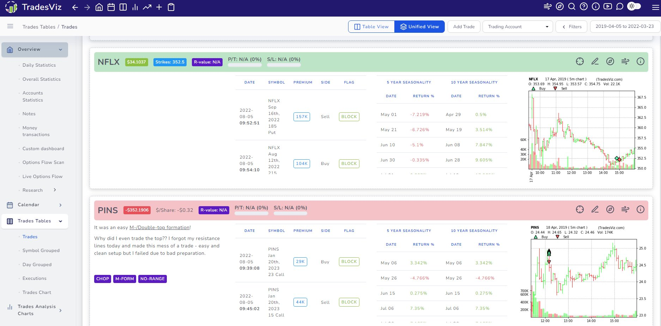Open the info icon on PINS trade
Image resolution: width=661 pixels, height=326 pixels.
click(x=641, y=210)
